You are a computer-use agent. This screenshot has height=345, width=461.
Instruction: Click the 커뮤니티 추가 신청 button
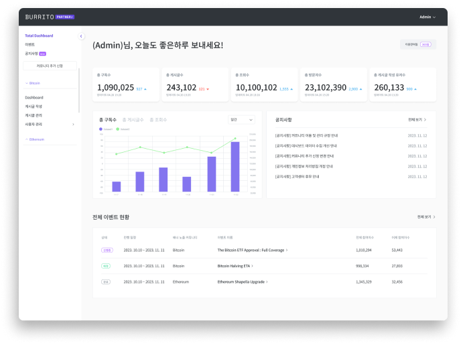(x=50, y=66)
